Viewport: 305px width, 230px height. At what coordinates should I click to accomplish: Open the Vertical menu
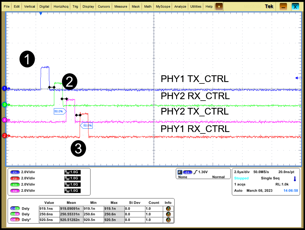tap(29, 6)
